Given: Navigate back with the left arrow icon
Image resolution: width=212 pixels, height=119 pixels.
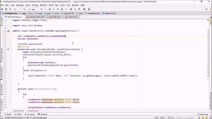Looking at the screenshot, I should [15, 9].
